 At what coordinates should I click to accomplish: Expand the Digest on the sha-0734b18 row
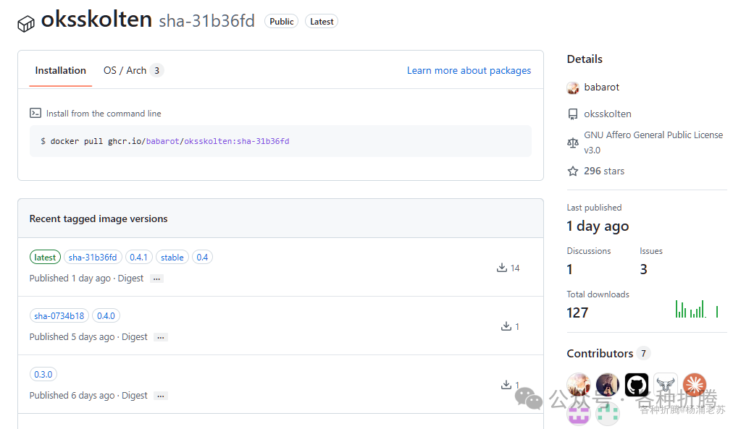[161, 336]
